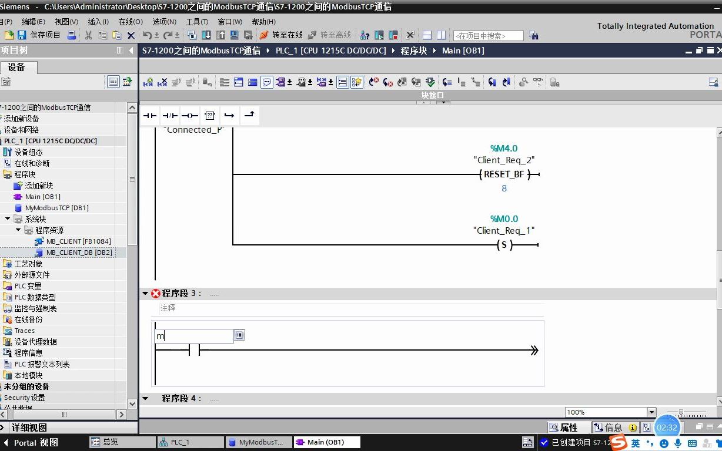Insert an empty box element

tap(209, 115)
